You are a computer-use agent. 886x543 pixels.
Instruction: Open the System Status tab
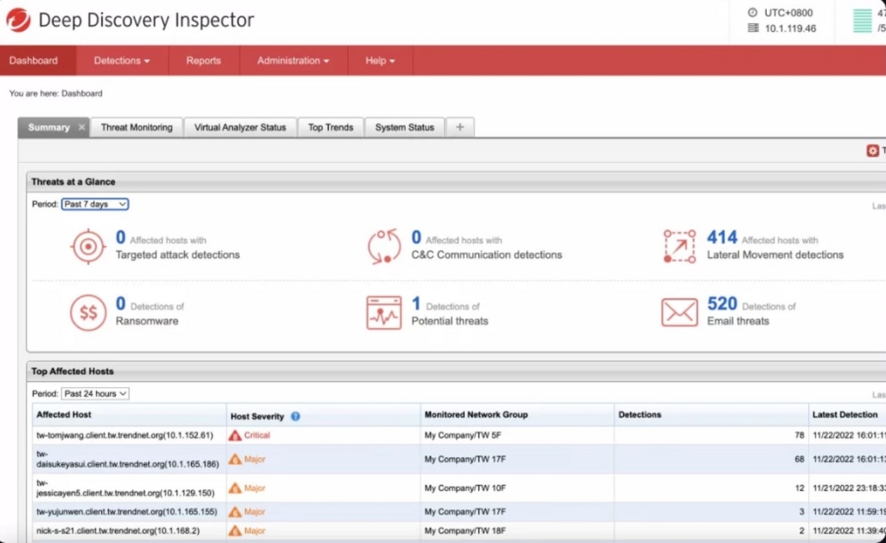click(x=404, y=126)
